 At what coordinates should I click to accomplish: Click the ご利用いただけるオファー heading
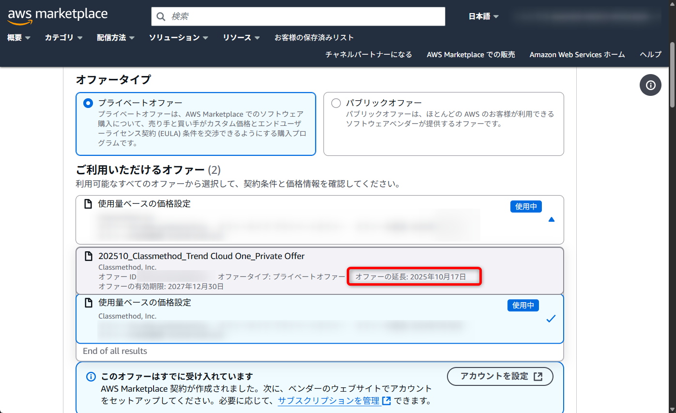pyautogui.click(x=148, y=170)
